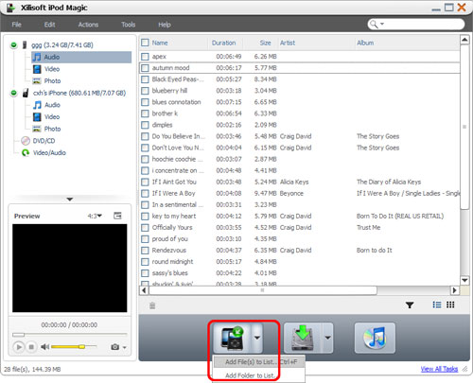Image resolution: width=473 pixels, height=383 pixels.
Task: Click the trash delete icon
Action: coord(152,305)
